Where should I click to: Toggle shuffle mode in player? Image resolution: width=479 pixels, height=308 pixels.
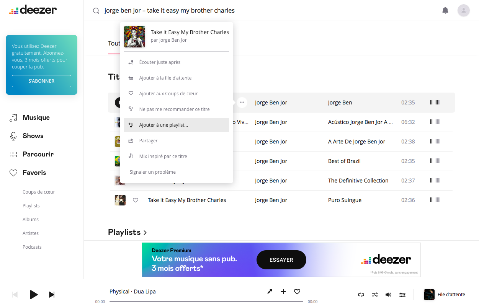(x=375, y=295)
